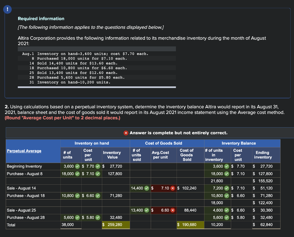Click the Purchase - August 18 row label

coord(26,196)
